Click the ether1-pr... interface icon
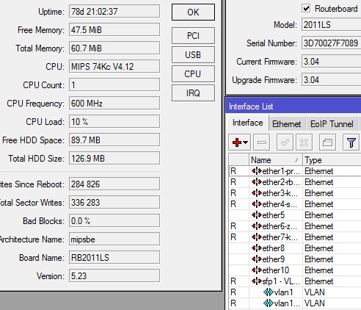Image resolution: width=361 pixels, height=310 pixels. click(x=257, y=171)
